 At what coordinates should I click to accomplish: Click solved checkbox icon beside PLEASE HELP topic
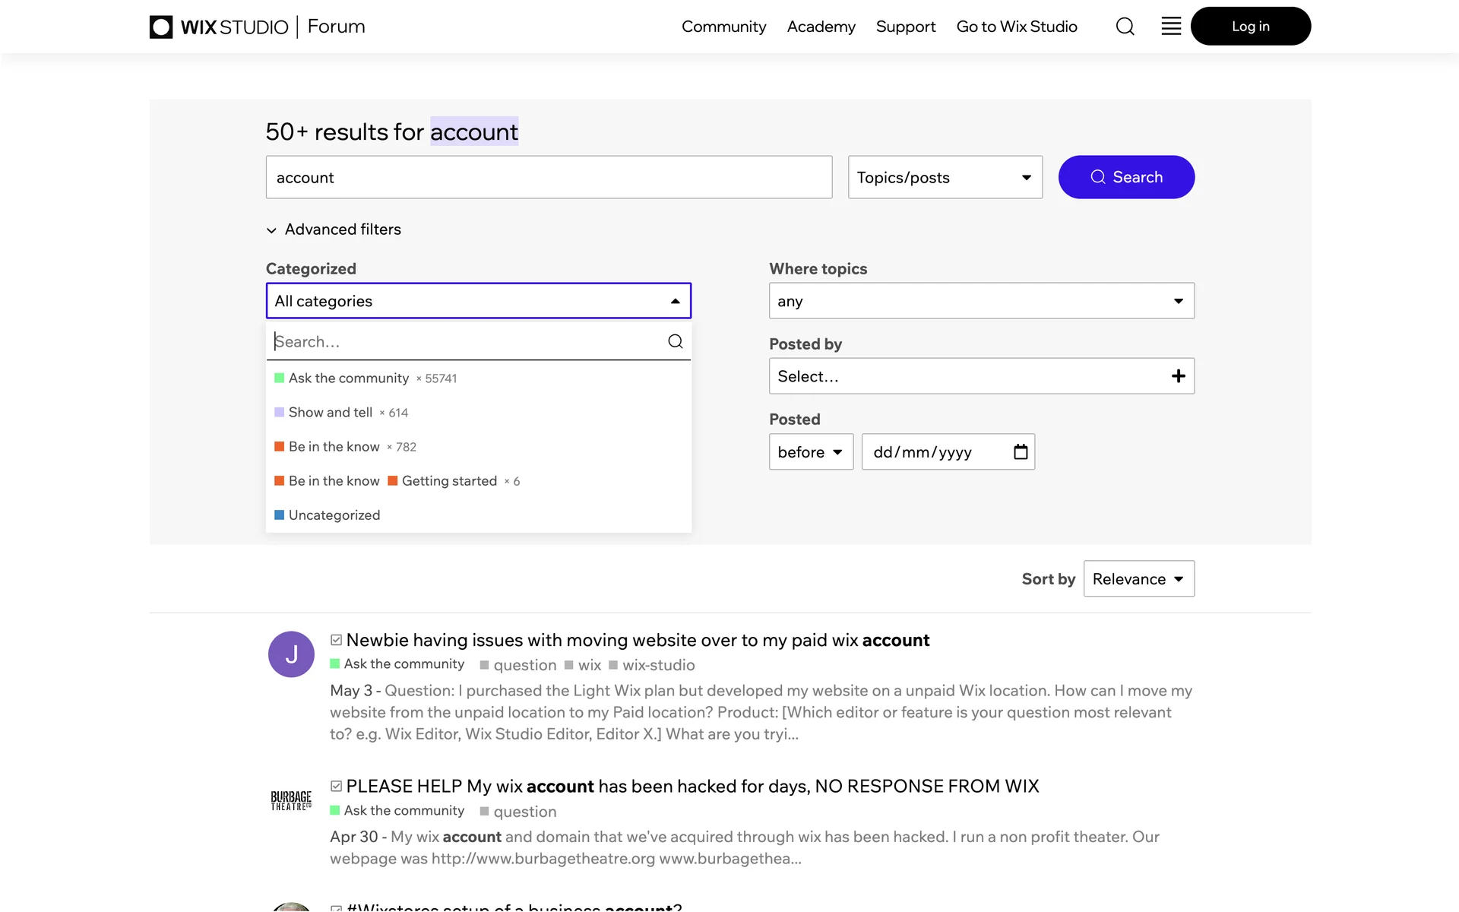(x=336, y=786)
